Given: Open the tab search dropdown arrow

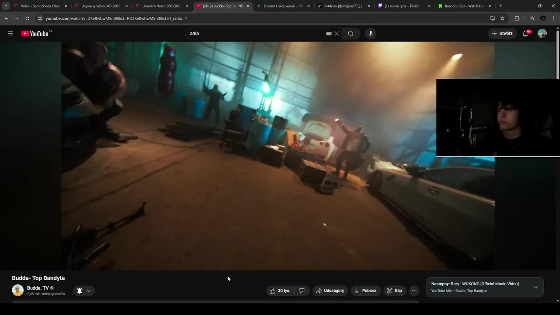Looking at the screenshot, I should click(x=6, y=6).
